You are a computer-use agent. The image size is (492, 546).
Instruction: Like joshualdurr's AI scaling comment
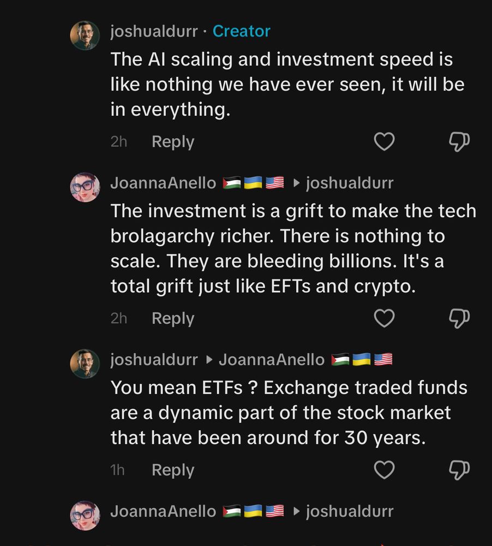coord(384,141)
